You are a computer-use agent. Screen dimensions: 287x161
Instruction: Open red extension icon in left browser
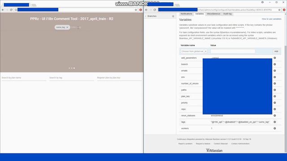pos(140,10)
